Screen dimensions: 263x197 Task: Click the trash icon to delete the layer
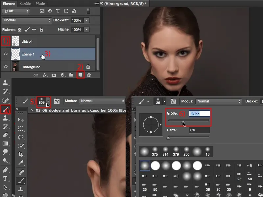click(x=89, y=75)
